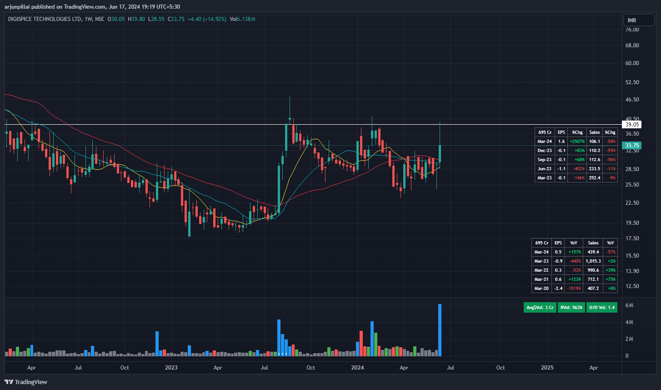Click the Sep-23 quarter cell

pos(545,160)
